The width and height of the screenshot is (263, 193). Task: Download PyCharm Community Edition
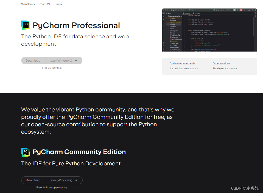click(33, 180)
